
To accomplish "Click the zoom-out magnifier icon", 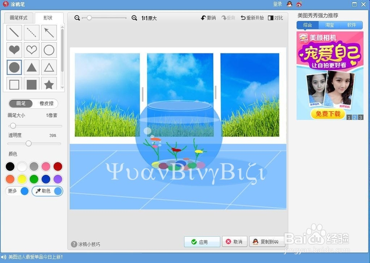I will tap(77, 17).
